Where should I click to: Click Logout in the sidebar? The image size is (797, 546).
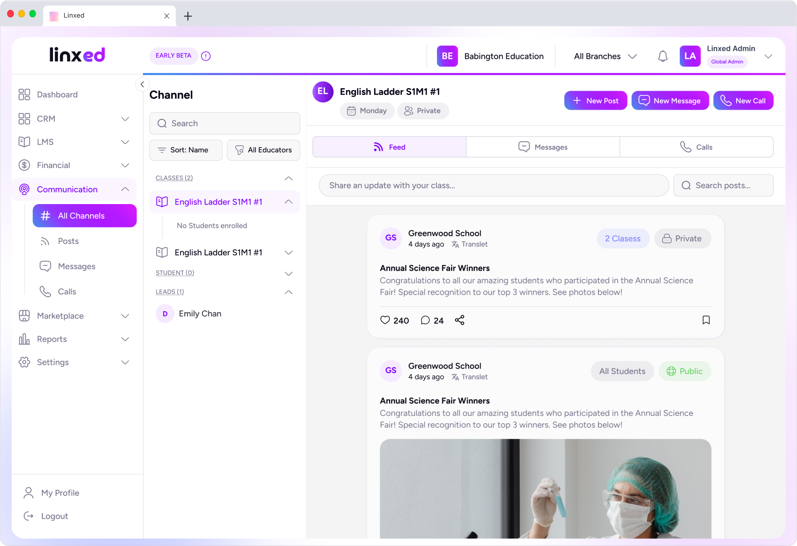coord(46,516)
